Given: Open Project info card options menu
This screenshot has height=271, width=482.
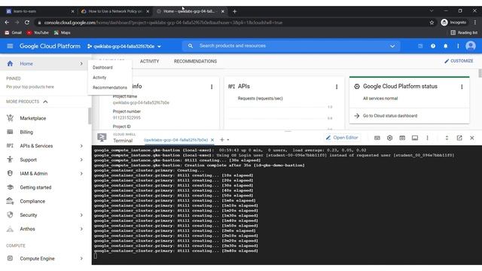Looking at the screenshot, I should point(212,87).
